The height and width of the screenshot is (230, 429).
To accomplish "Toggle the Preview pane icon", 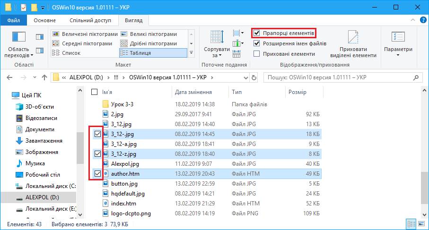I will [40, 37].
